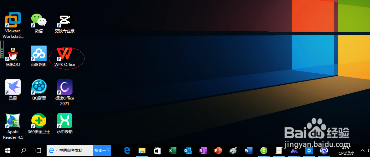Click the taskbar search magnifier
The height and width of the screenshot is (157, 370).
coord(23,151)
